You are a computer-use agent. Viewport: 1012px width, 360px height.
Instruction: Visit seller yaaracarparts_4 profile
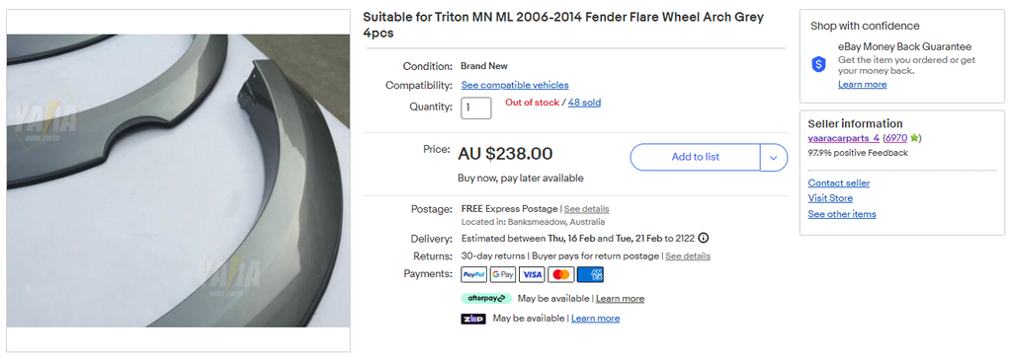click(x=843, y=138)
